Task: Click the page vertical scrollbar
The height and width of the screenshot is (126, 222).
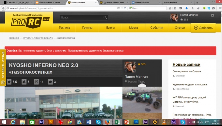Action: (221, 65)
